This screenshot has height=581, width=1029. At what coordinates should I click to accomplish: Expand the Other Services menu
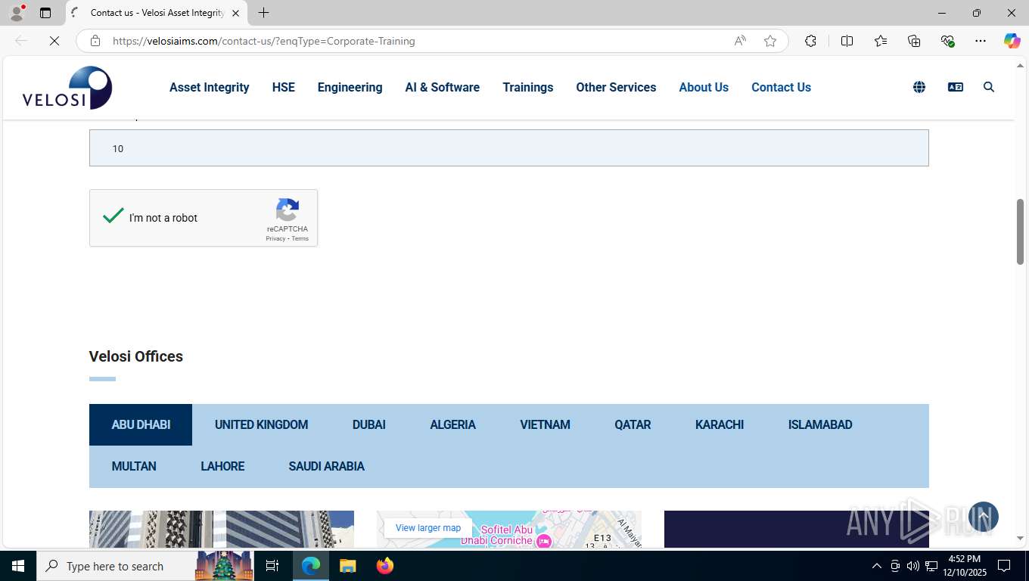(616, 87)
